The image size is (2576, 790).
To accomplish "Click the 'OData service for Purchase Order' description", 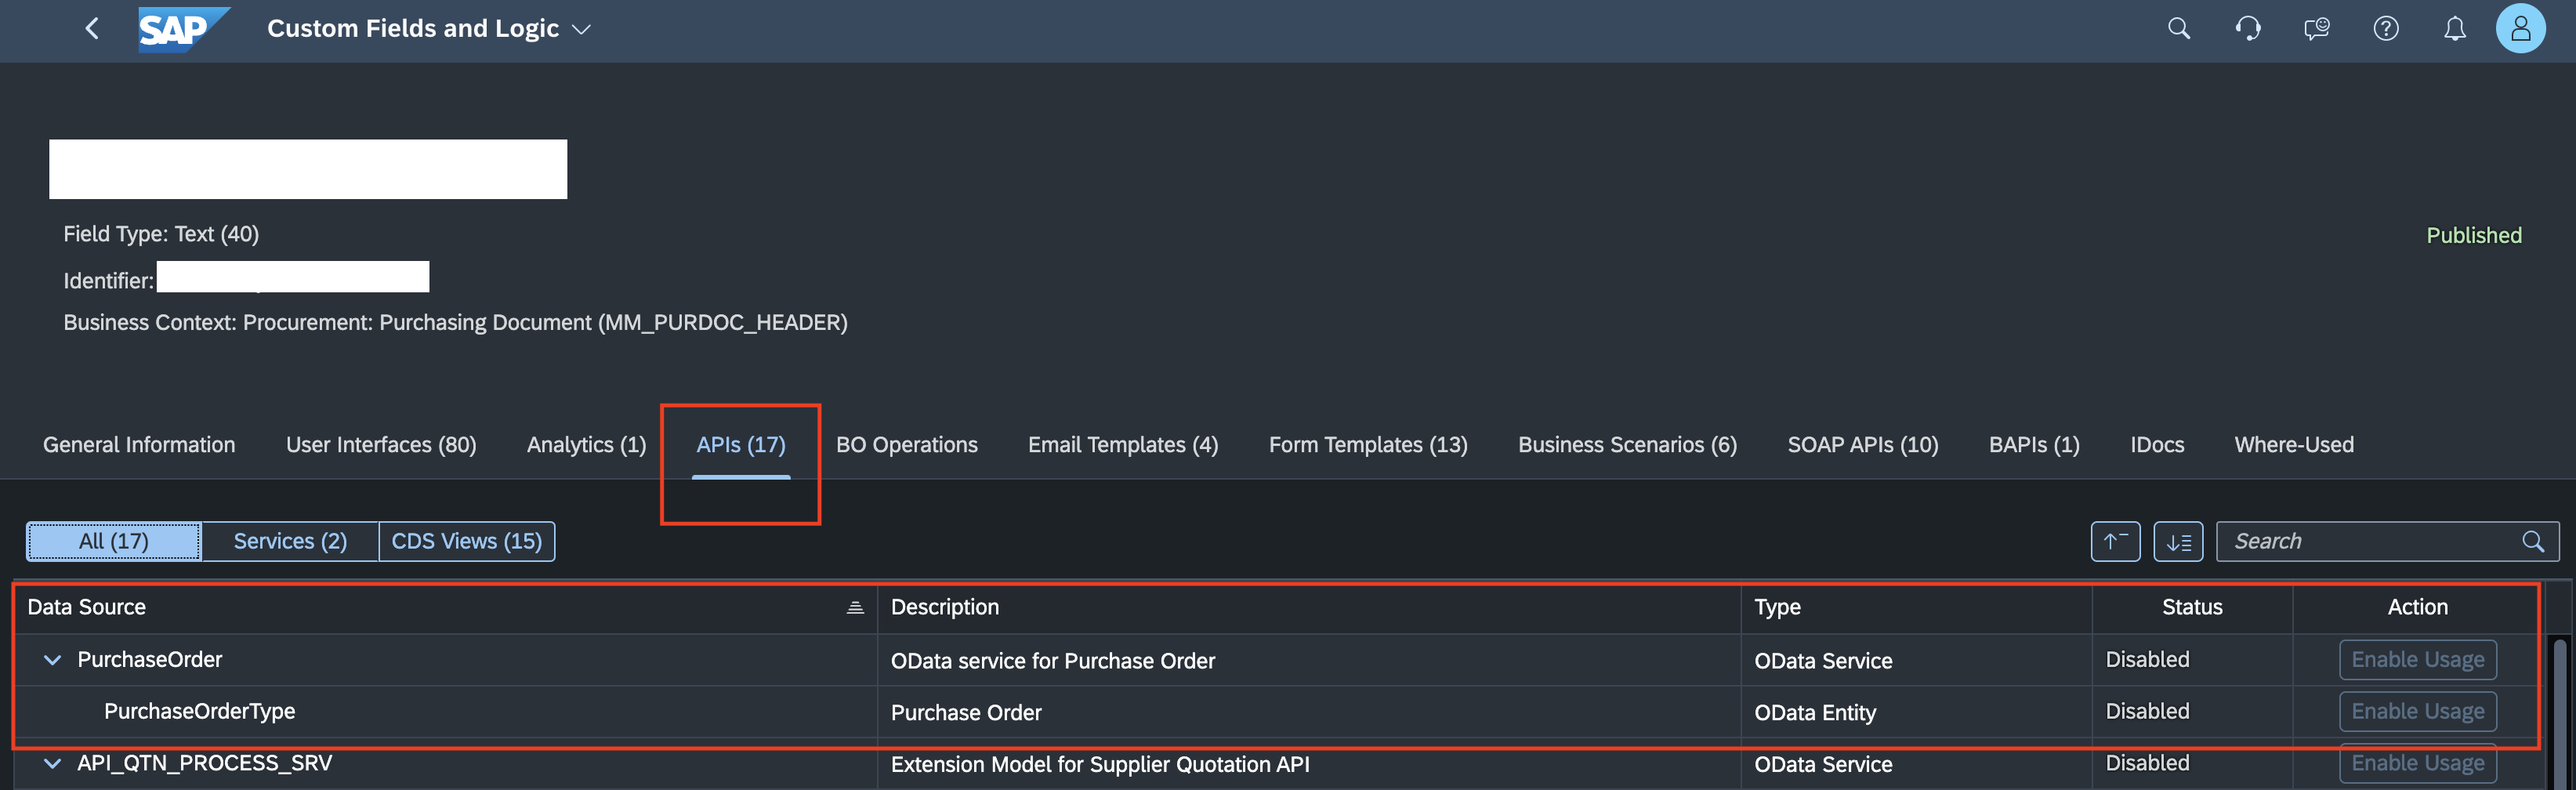I will [1053, 661].
